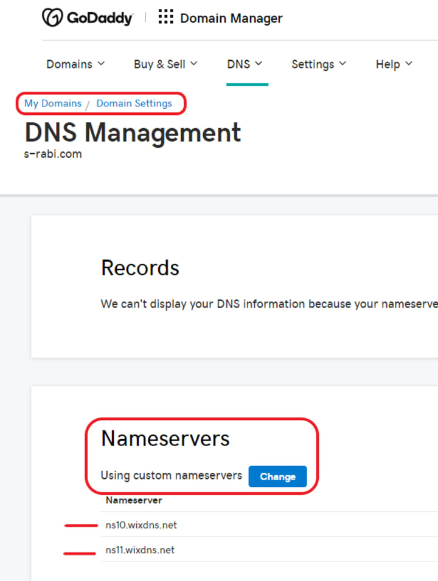Click the GoDaddy heart logo icon
This screenshot has width=438, height=581.
pyautogui.click(x=52, y=18)
